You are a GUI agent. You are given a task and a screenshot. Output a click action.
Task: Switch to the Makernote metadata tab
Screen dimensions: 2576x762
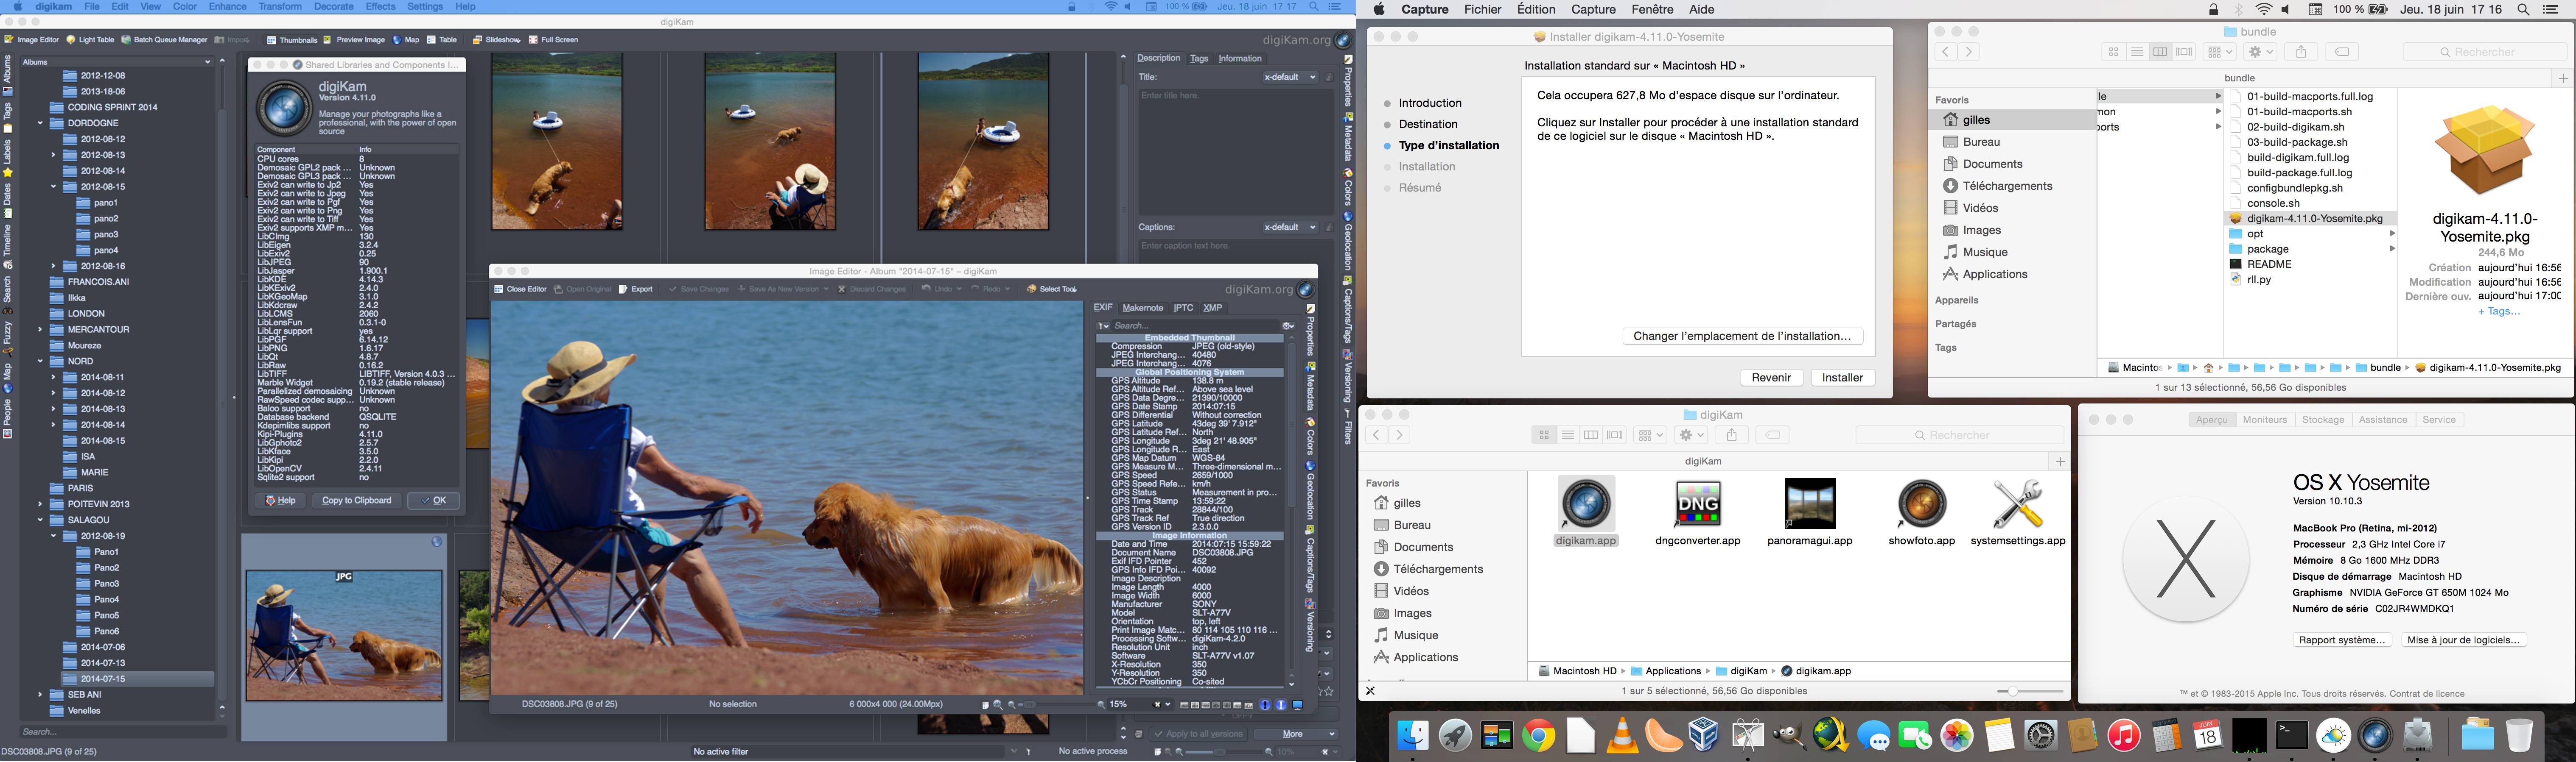pos(1142,308)
